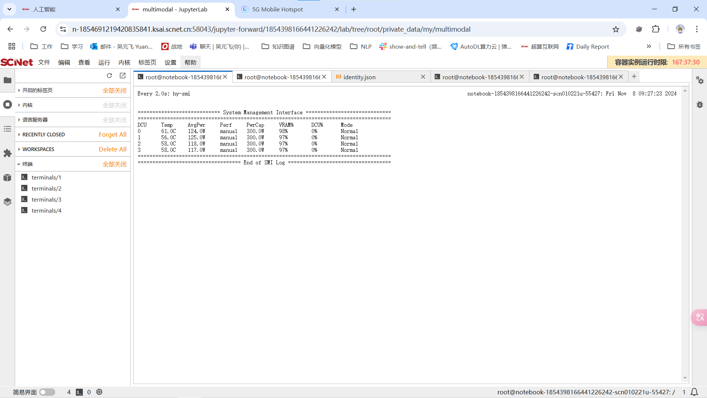
Task: Open a new launcher tab with plus
Action: pyautogui.click(x=634, y=76)
